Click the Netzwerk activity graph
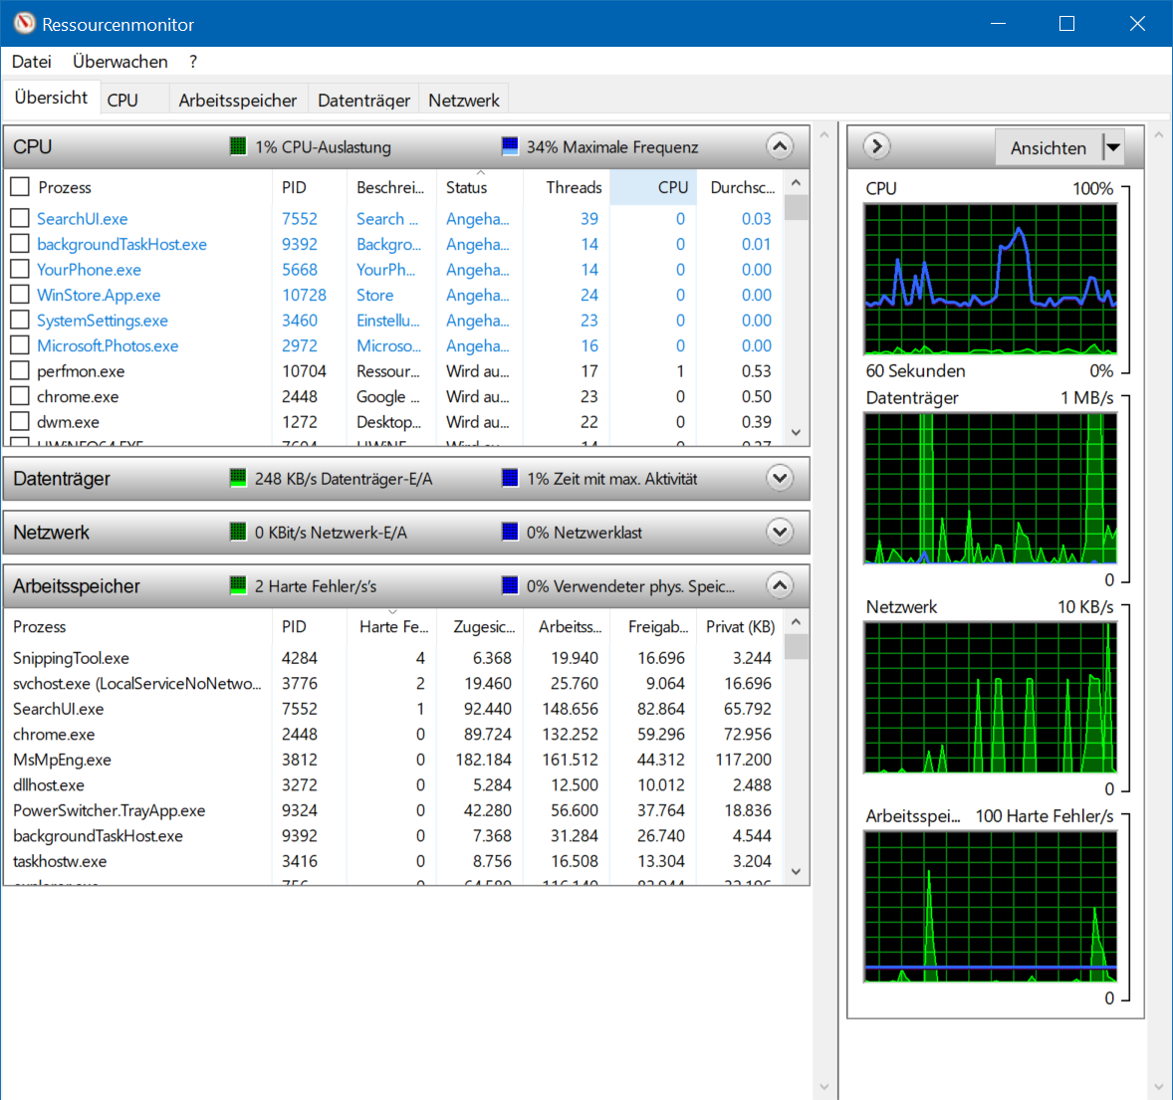This screenshot has width=1173, height=1100. click(991, 698)
